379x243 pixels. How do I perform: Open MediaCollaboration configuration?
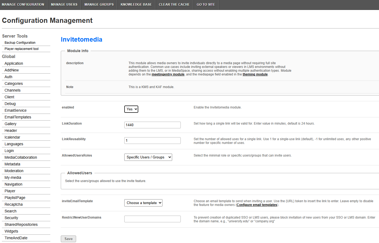pos(21,157)
